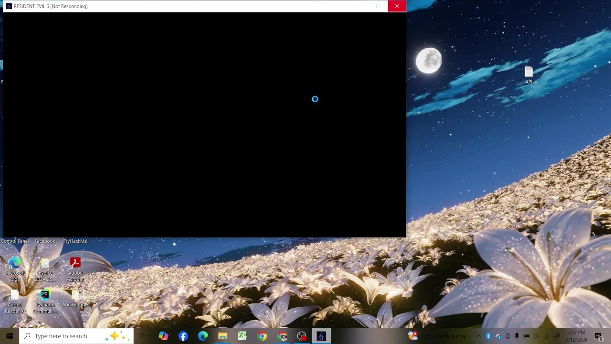
Task: Click the 'Facebook' desktop shortcut label
Action: coord(45,241)
